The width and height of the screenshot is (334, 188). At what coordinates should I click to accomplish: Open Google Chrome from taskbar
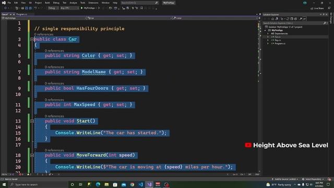coord(132,184)
